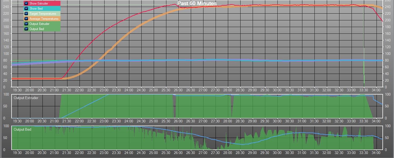Click the orange Average Temperatures legend text
This screenshot has height=158, width=394.
(x=44, y=19)
